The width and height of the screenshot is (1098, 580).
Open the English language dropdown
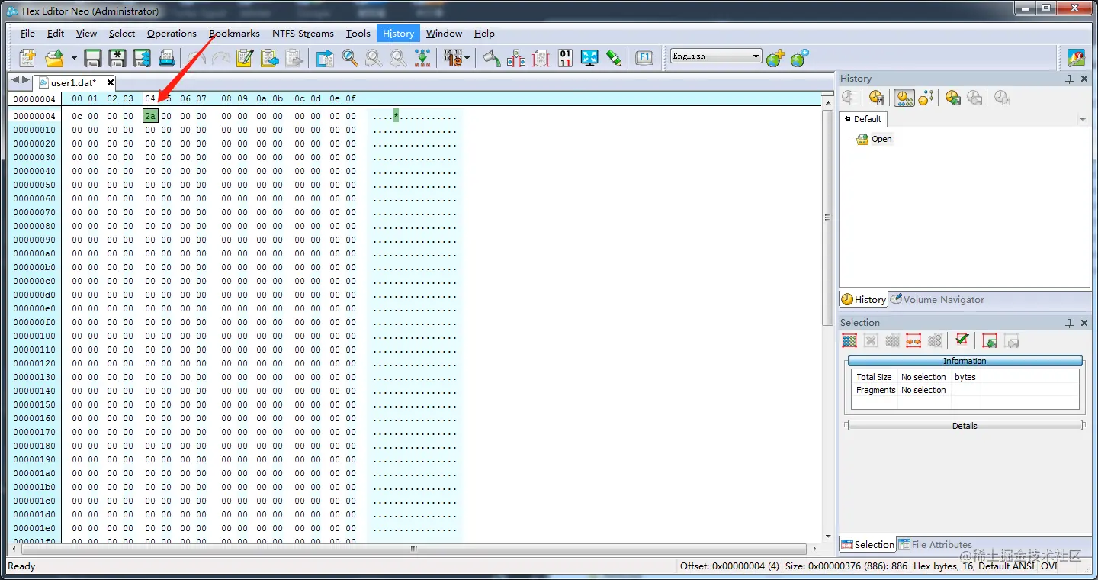[x=716, y=56]
